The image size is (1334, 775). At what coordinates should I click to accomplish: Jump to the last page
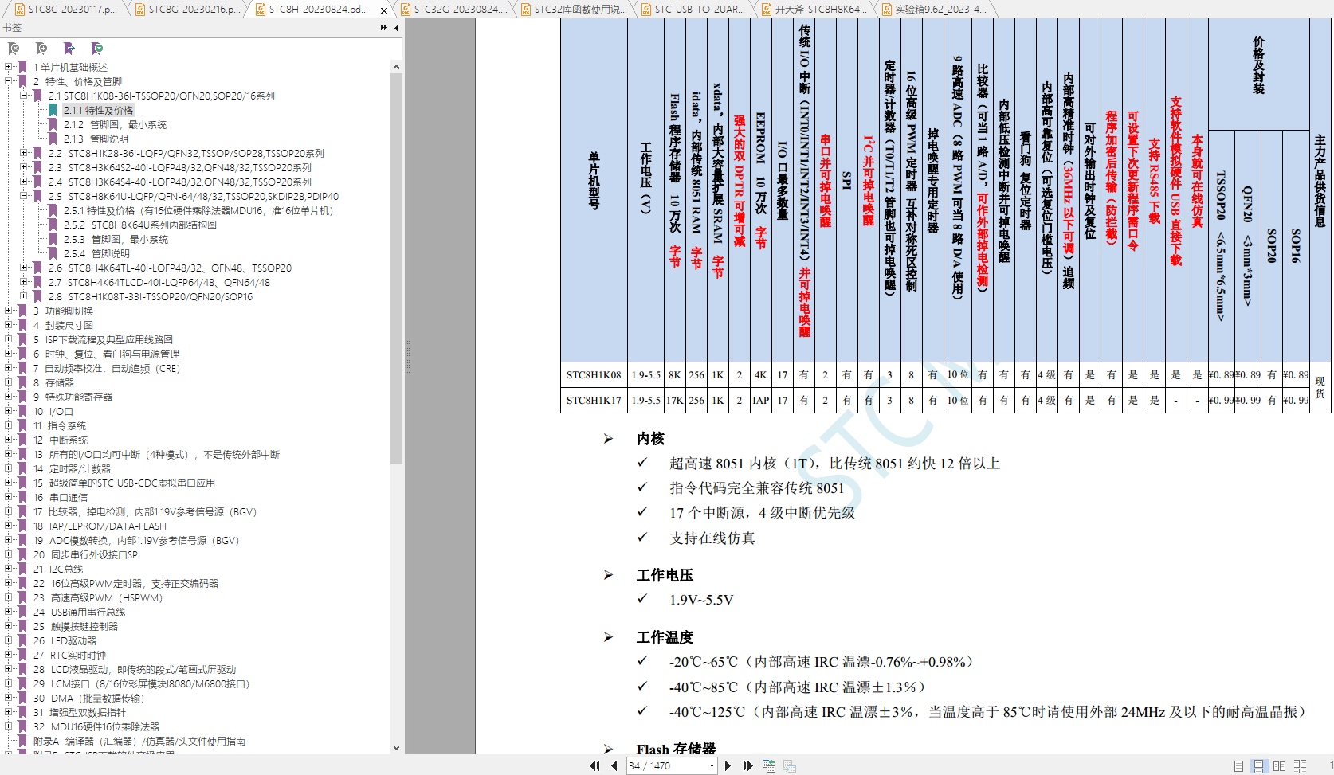747,765
